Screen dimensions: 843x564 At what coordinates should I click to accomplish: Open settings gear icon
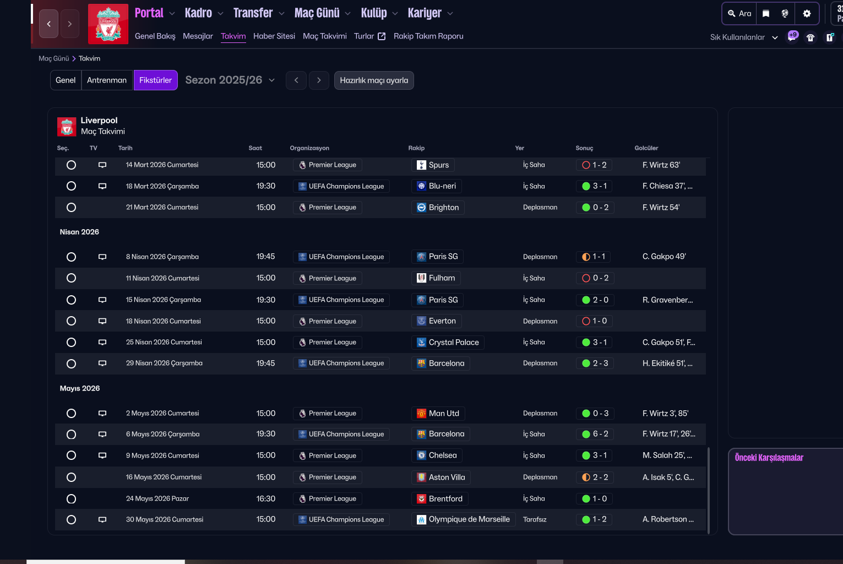807,14
